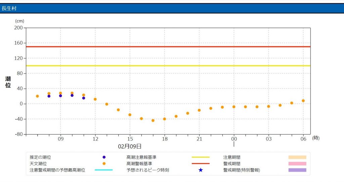The image size is (344, 182).
Task: Click the 200 y-axis label
Action: pyautogui.click(x=18, y=27)
